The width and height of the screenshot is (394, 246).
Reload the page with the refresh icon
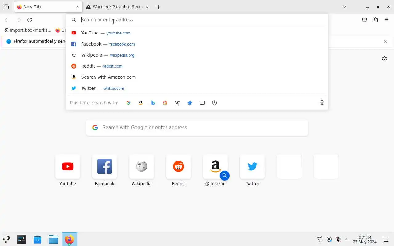(x=30, y=20)
